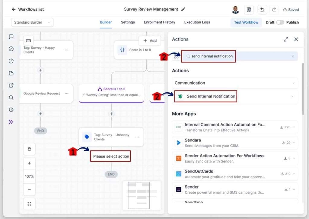Open options for Tag: Survey - Unhappy Clients
309x219 pixels.
pos(137,137)
